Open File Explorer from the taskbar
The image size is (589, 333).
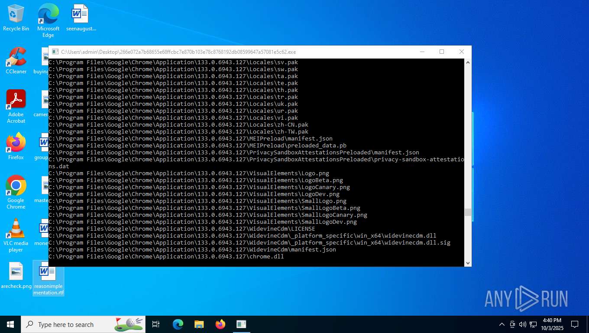(199, 324)
